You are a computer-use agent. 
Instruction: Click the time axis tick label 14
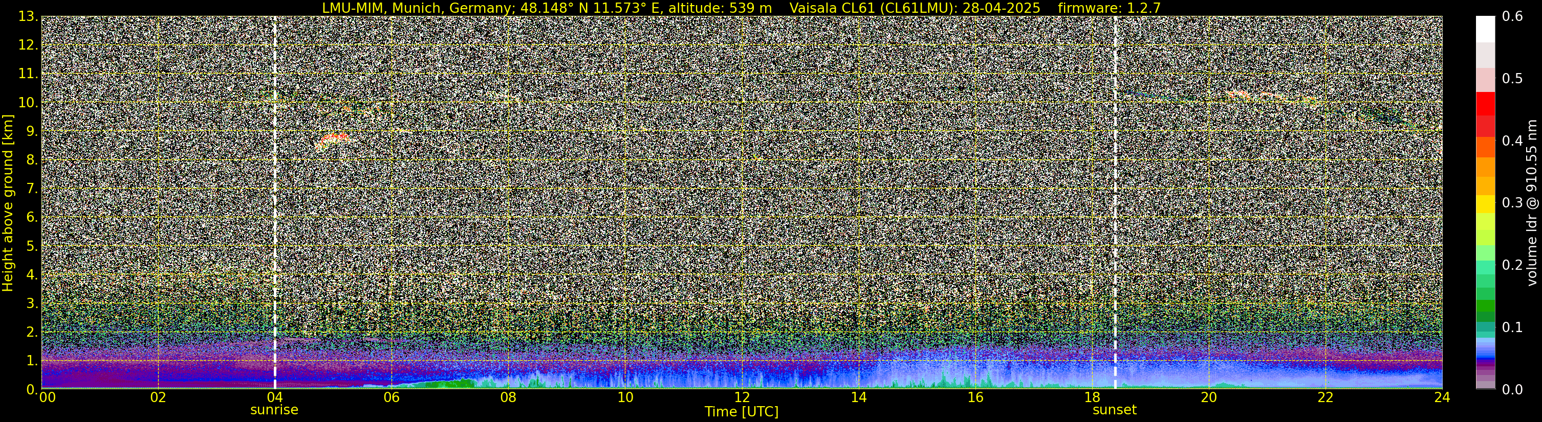[x=858, y=397]
